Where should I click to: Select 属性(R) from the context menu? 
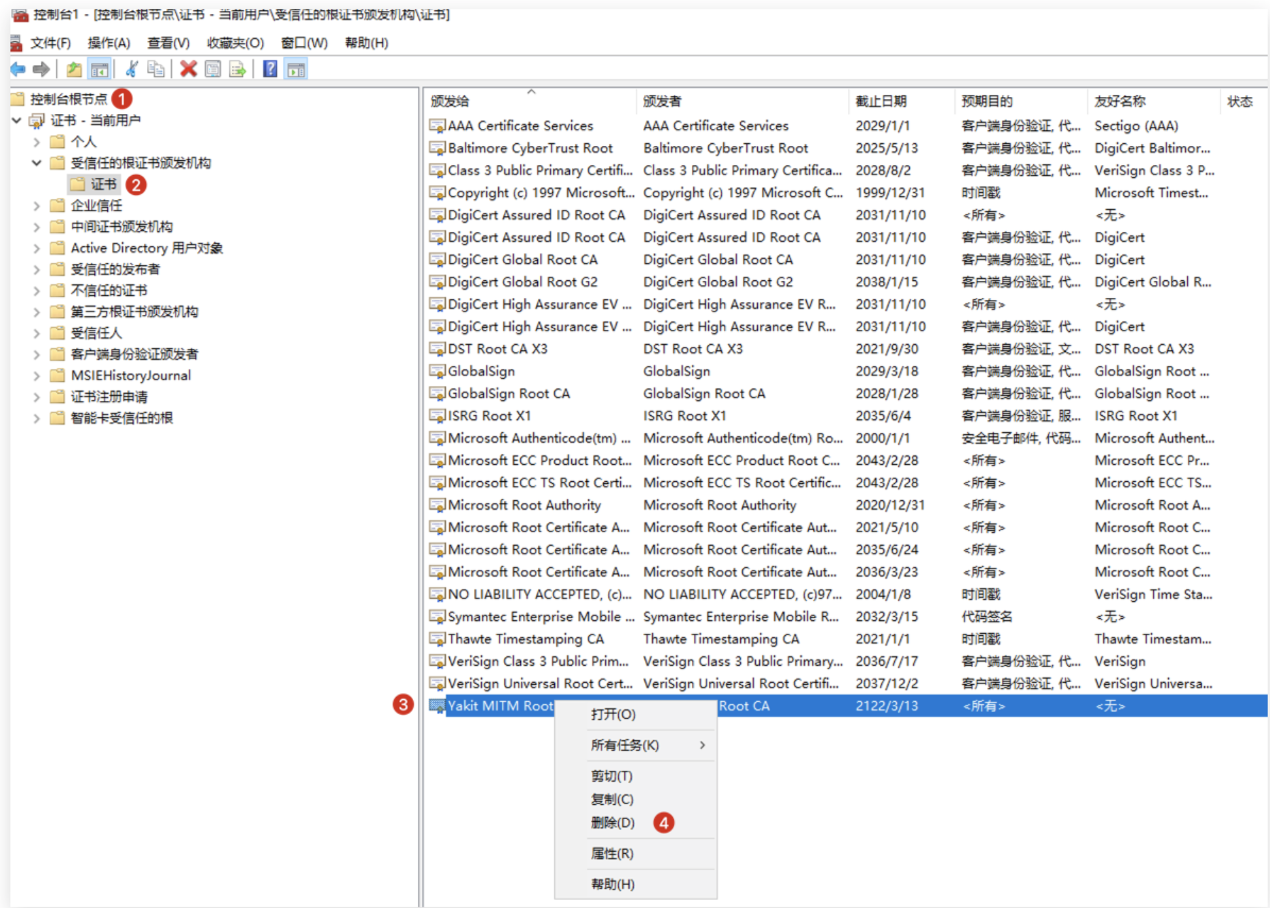612,854
